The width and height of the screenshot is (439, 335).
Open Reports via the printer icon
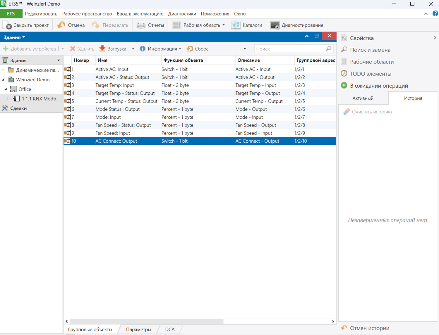pos(141,25)
